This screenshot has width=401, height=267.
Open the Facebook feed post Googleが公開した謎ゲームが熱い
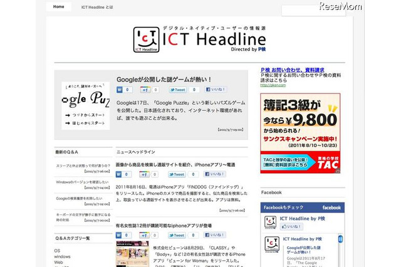click(x=303, y=250)
